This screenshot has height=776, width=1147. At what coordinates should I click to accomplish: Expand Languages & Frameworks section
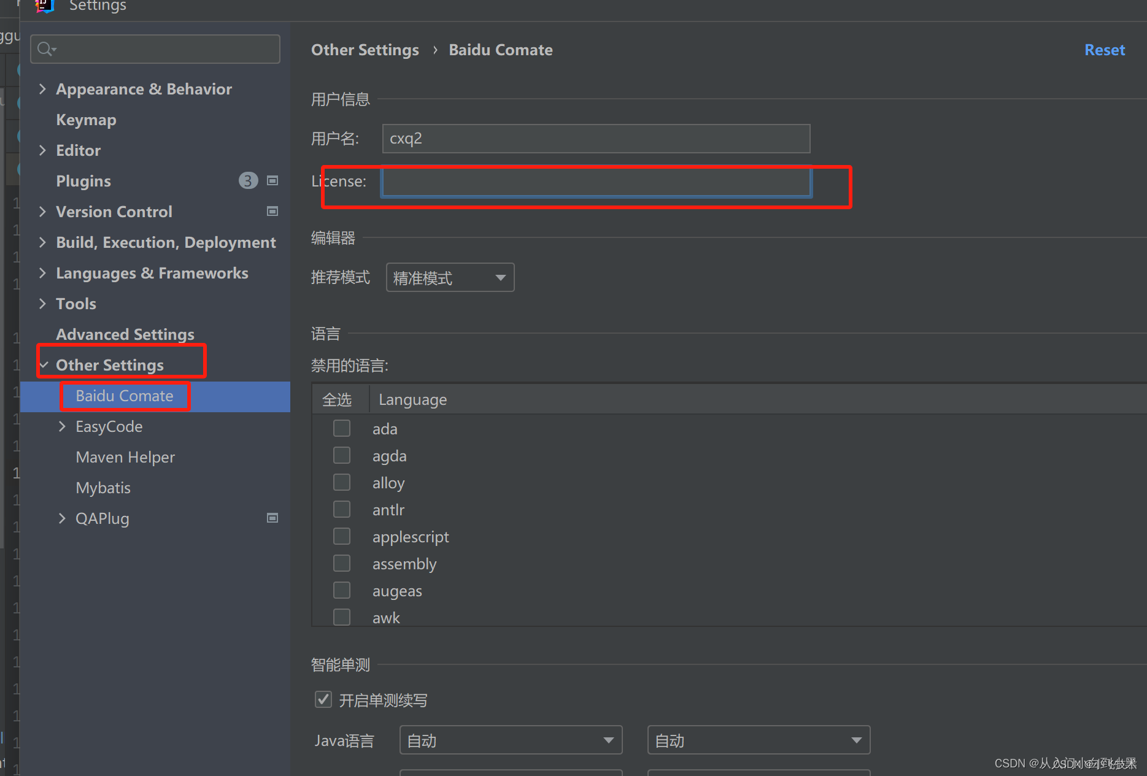[42, 273]
